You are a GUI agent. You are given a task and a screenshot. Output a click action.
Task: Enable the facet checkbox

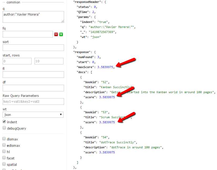pyautogui.click(x=4, y=158)
